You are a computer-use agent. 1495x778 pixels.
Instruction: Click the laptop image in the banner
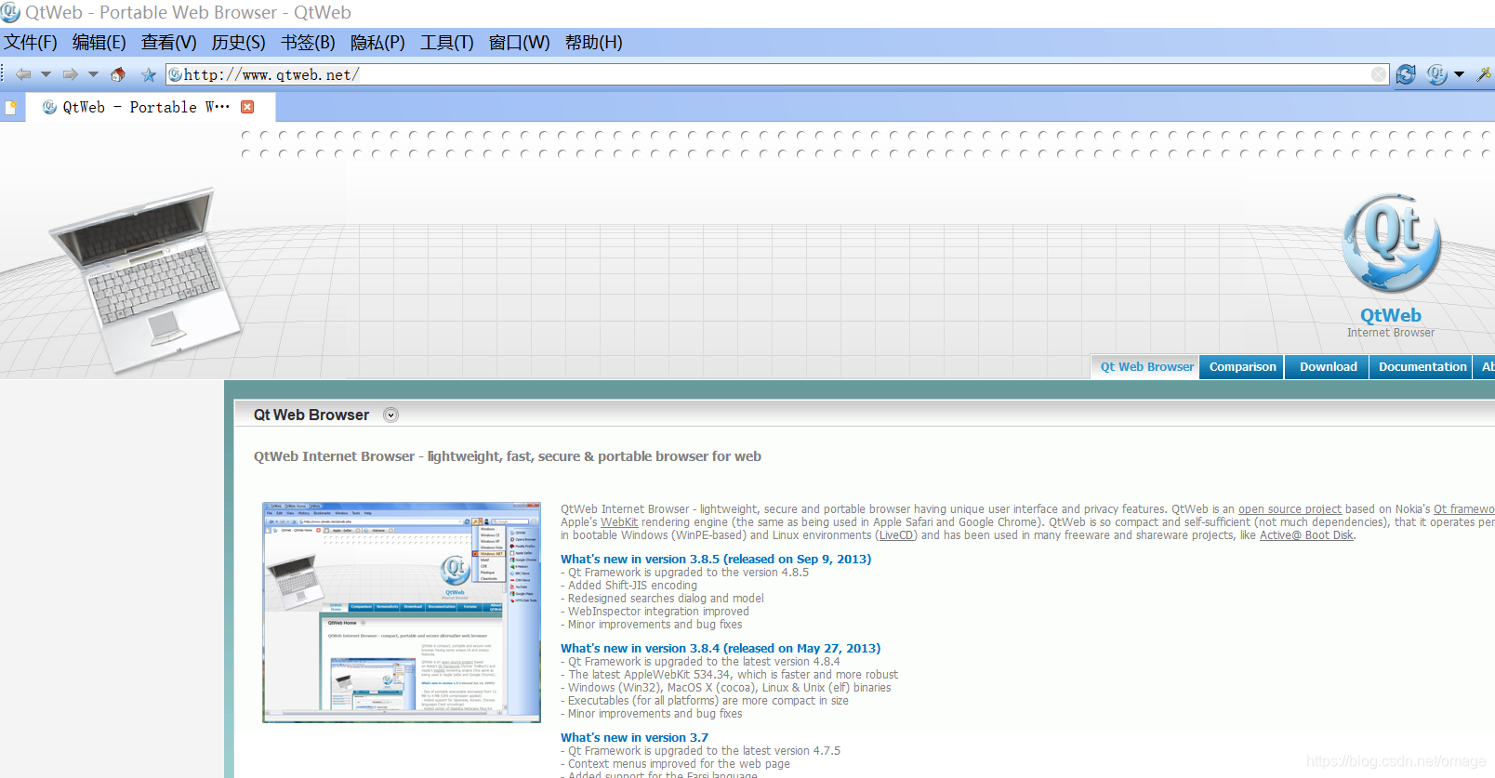[146, 280]
